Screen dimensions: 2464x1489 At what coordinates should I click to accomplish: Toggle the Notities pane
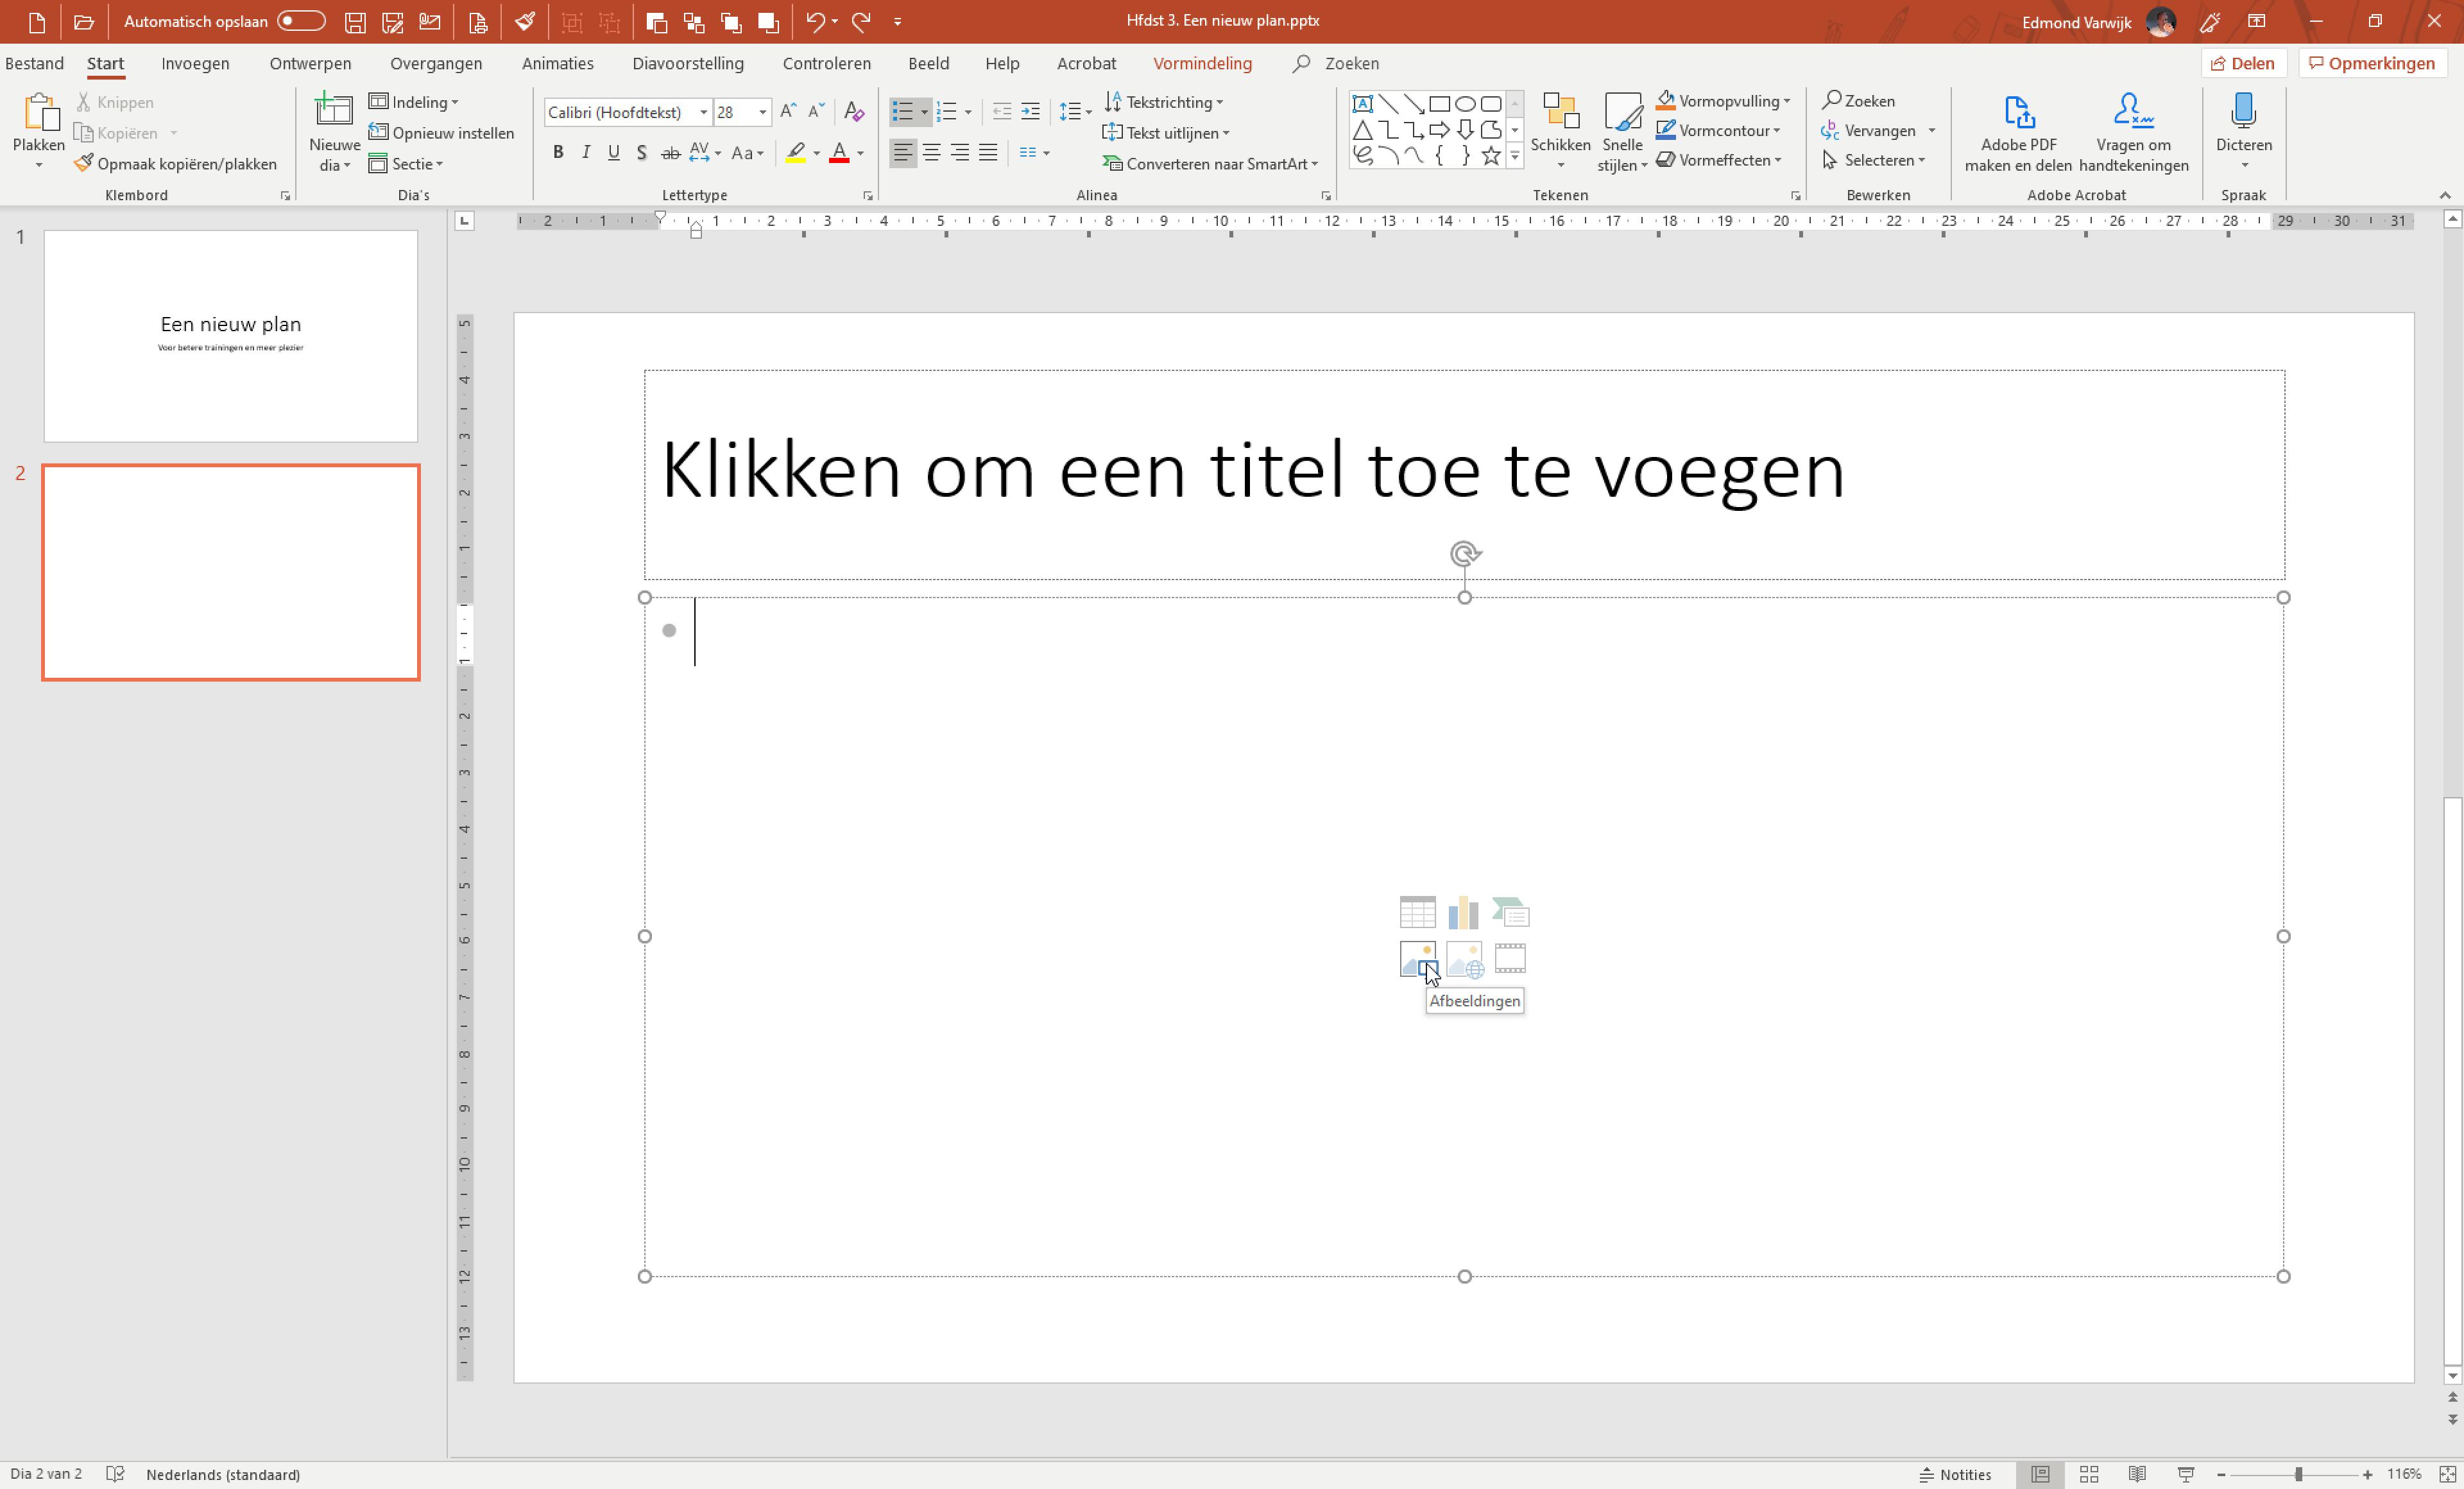click(x=1954, y=1474)
